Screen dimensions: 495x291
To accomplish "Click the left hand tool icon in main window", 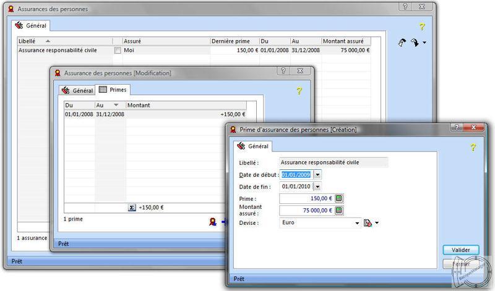I will [402, 43].
